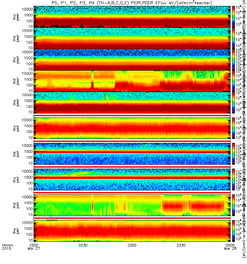This screenshot has height=264, width=247.
Task: Click the 1000 tick label of thd peir
Action: 28,203
